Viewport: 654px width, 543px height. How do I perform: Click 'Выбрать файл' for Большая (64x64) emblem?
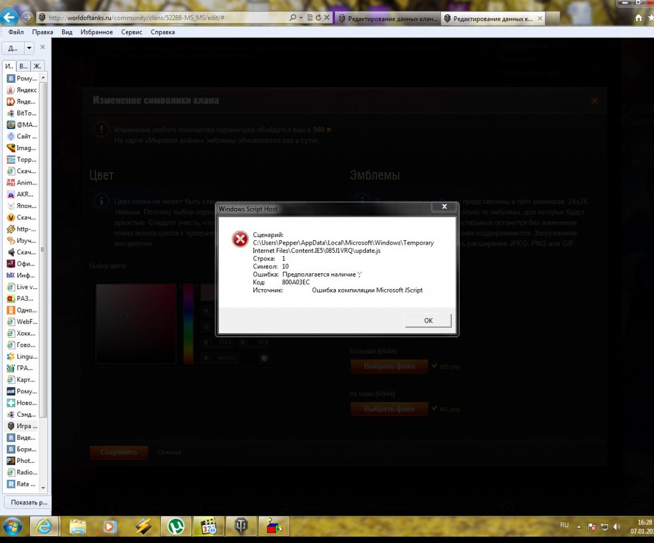point(389,367)
